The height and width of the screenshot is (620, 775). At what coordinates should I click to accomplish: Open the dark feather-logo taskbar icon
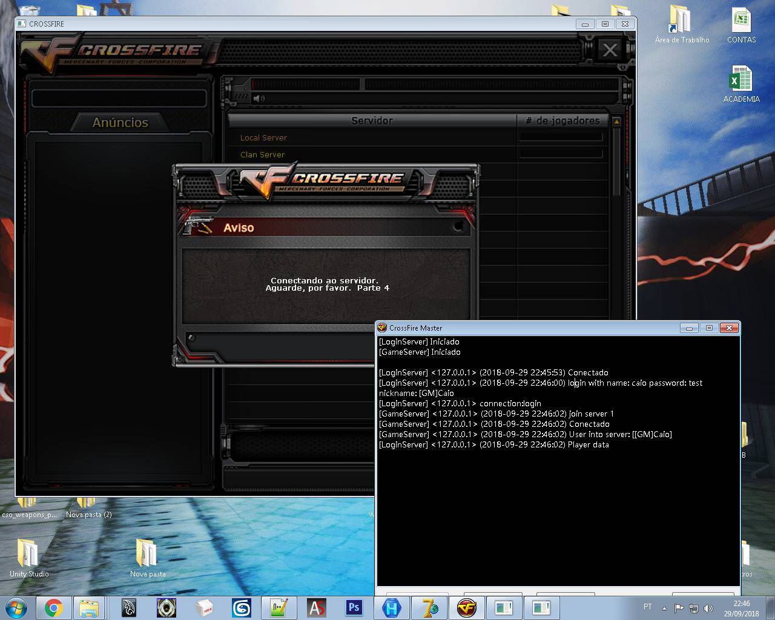pyautogui.click(x=129, y=607)
